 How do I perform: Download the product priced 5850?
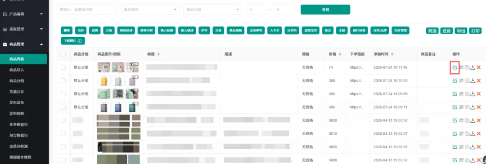click(x=472, y=146)
